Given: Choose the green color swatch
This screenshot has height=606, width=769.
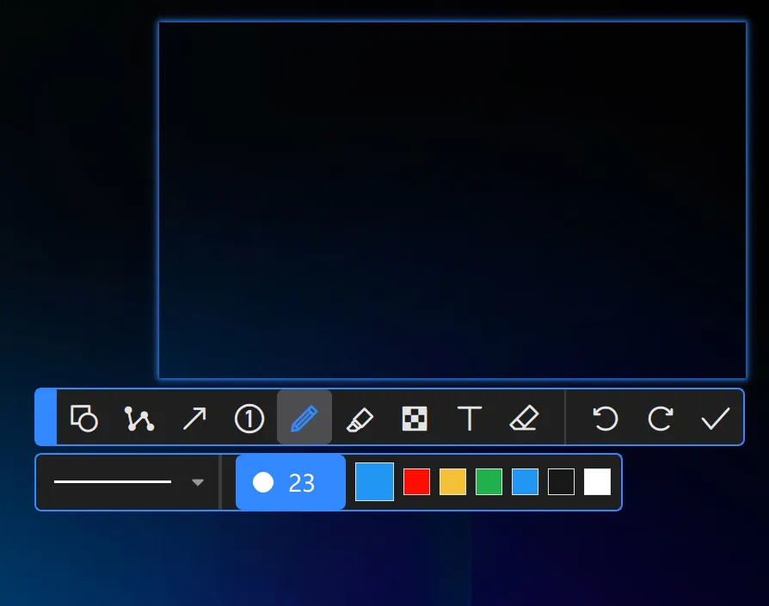Looking at the screenshot, I should (x=489, y=482).
